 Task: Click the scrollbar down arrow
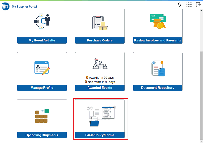201,142
